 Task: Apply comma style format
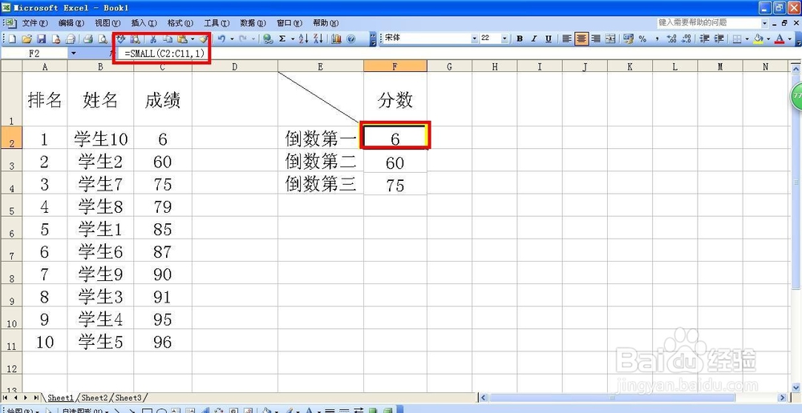(657, 38)
